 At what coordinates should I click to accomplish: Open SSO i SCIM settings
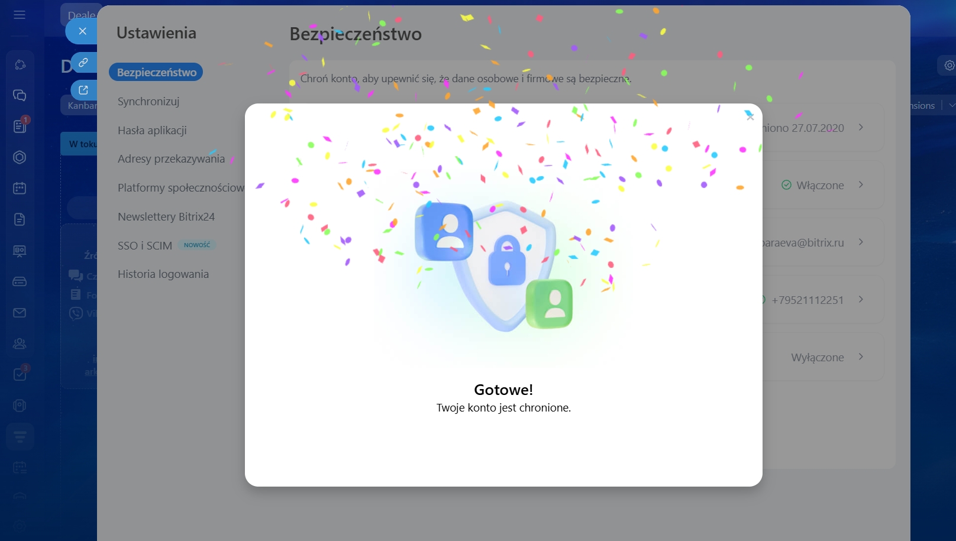[145, 245]
